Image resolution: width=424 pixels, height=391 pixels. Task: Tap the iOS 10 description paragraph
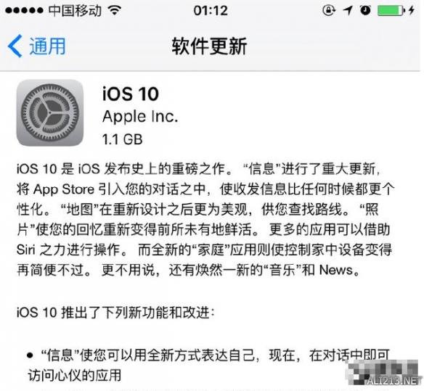coord(205,219)
